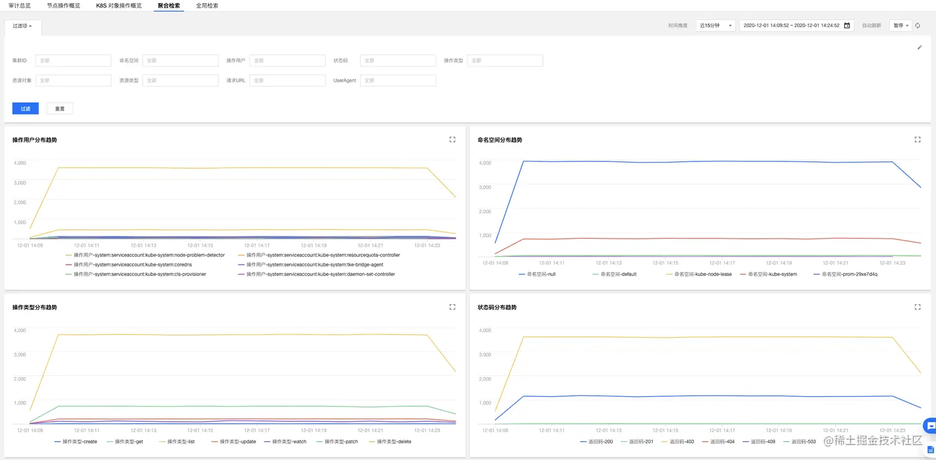This screenshot has height=460, width=936.
Task: Open the 集群ID filter field
Action: pos(73,61)
